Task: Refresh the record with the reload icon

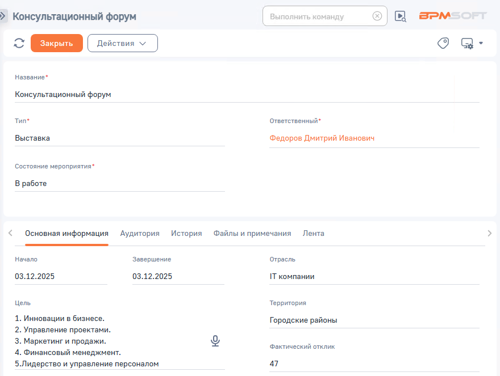Action: pyautogui.click(x=19, y=43)
